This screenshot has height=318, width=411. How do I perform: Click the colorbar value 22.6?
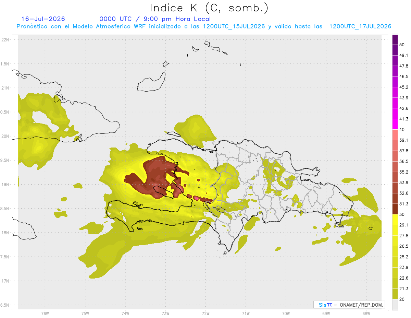404,278
